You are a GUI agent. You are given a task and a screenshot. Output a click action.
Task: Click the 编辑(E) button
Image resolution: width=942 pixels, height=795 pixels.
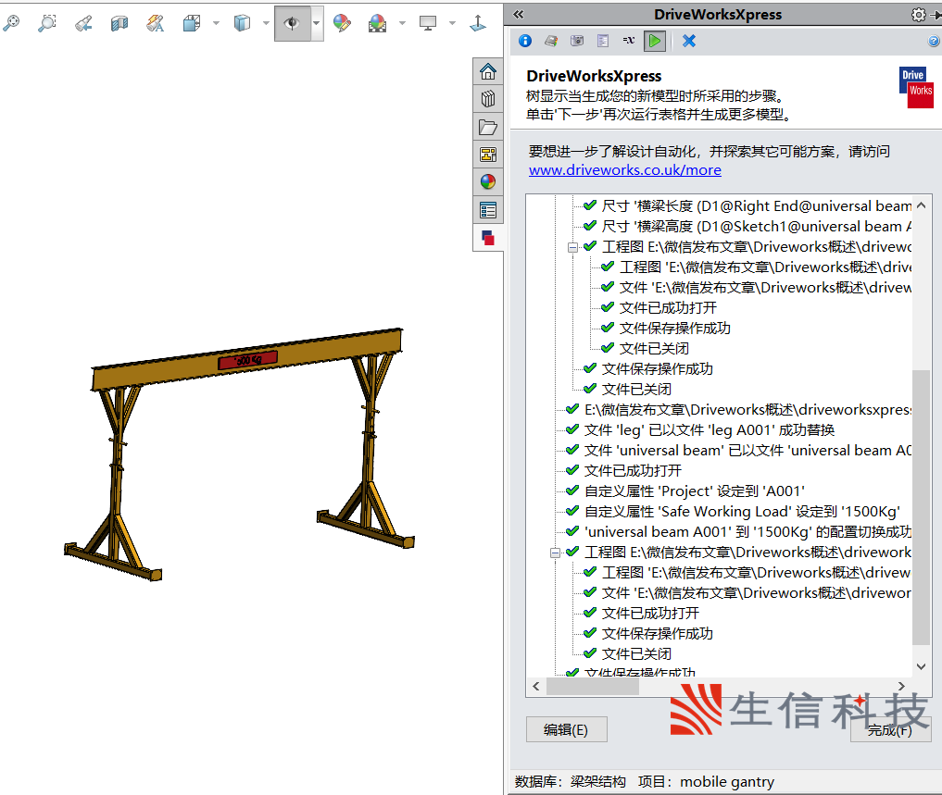click(x=566, y=729)
